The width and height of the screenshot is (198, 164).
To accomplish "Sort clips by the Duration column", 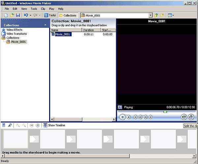I will (91, 30).
